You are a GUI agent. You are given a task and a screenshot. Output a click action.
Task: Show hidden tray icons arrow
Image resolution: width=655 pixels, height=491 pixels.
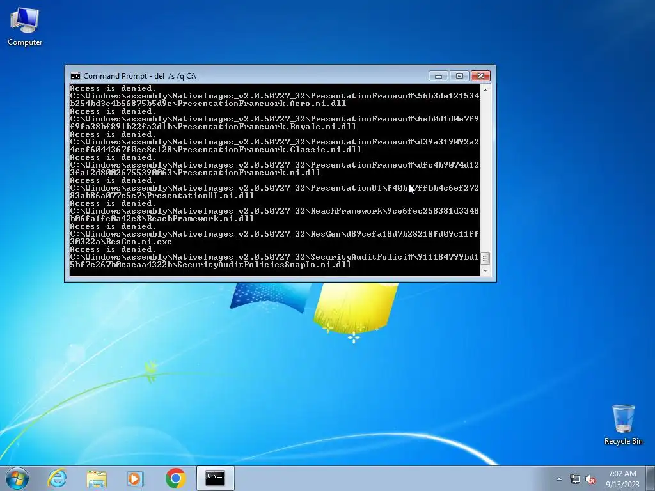[x=559, y=479]
